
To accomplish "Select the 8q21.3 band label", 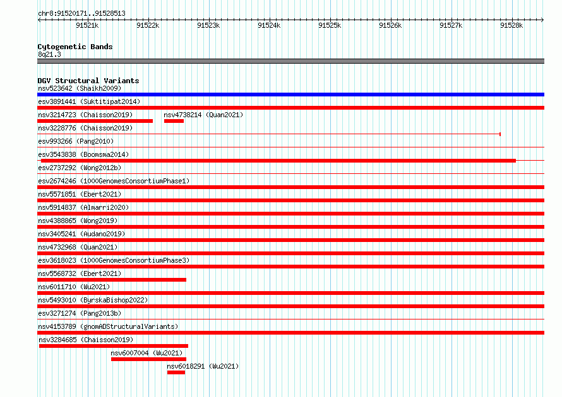I will pyautogui.click(x=49, y=54).
